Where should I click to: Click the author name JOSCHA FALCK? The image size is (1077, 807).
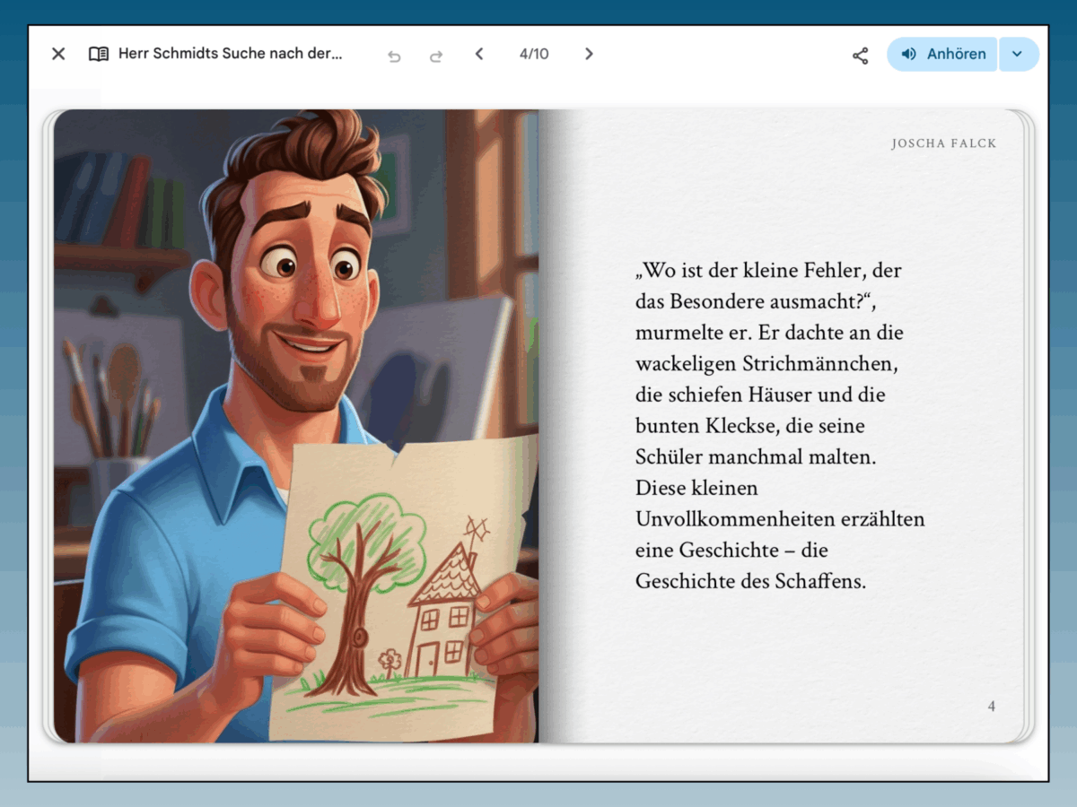coord(944,143)
